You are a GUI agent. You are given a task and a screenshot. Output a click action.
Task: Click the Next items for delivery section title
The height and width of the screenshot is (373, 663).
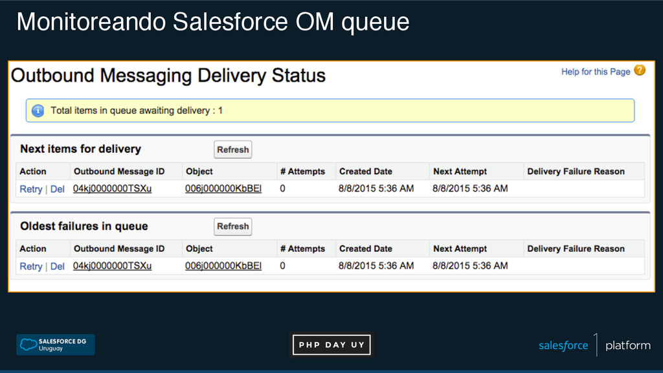(80, 149)
